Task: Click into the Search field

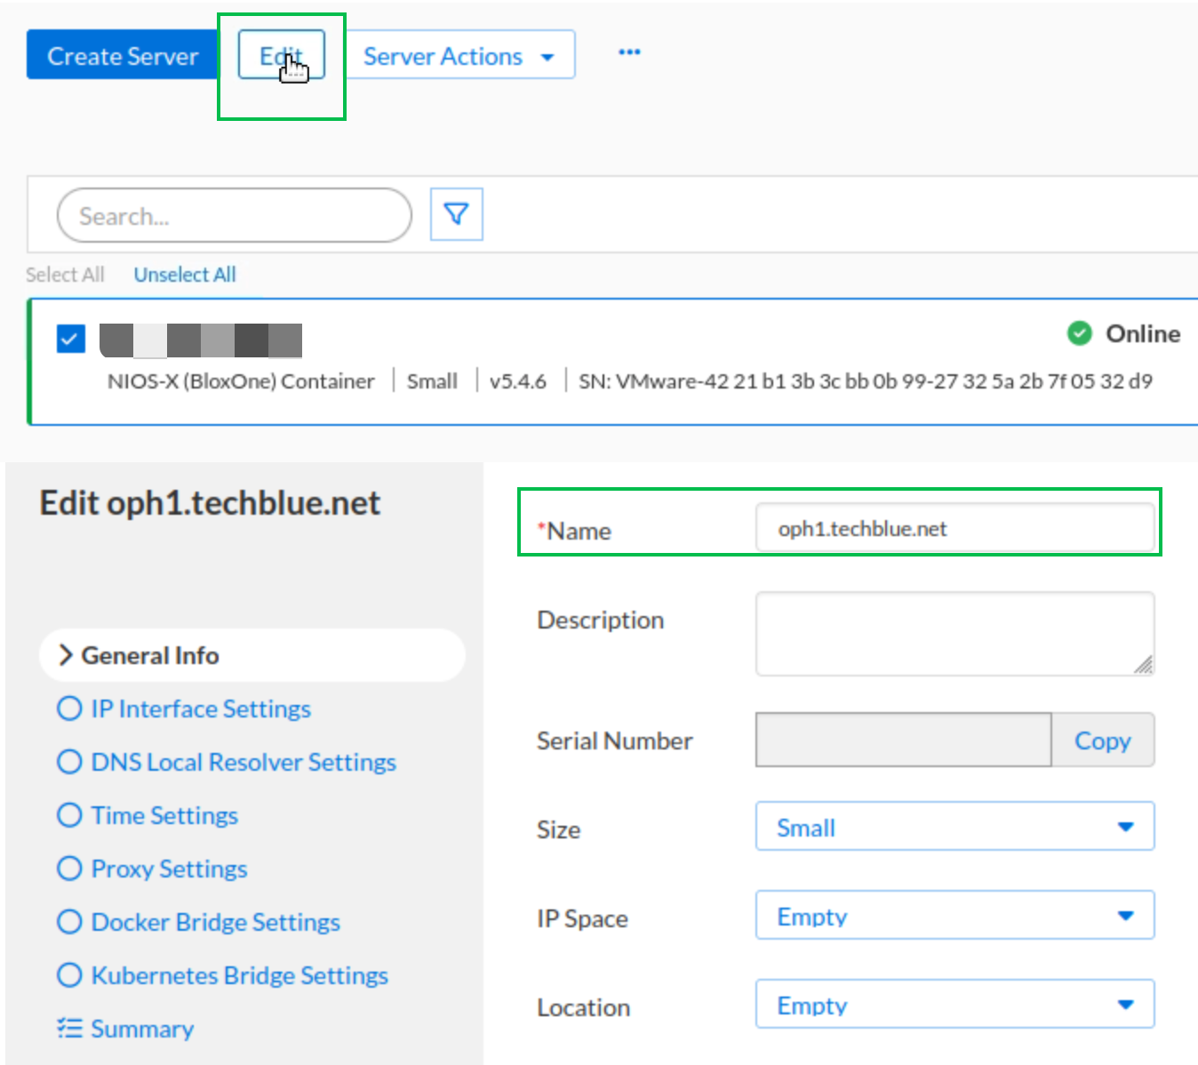Action: pyautogui.click(x=234, y=216)
